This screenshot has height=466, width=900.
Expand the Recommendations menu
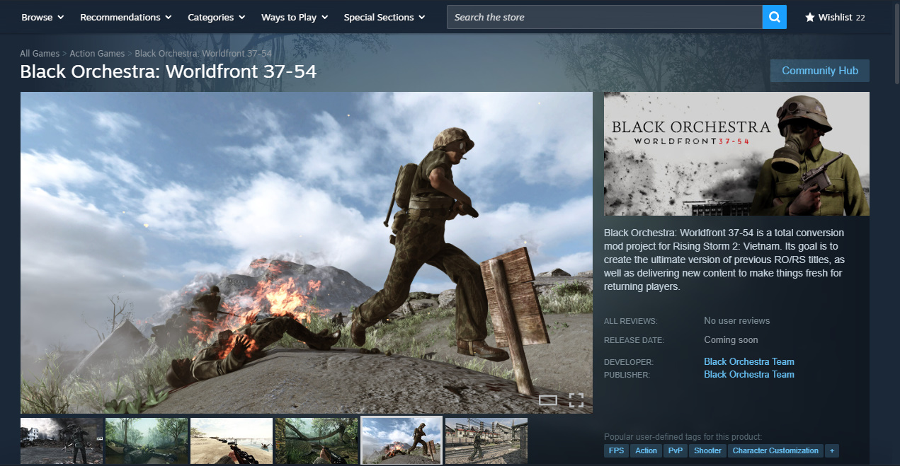126,17
